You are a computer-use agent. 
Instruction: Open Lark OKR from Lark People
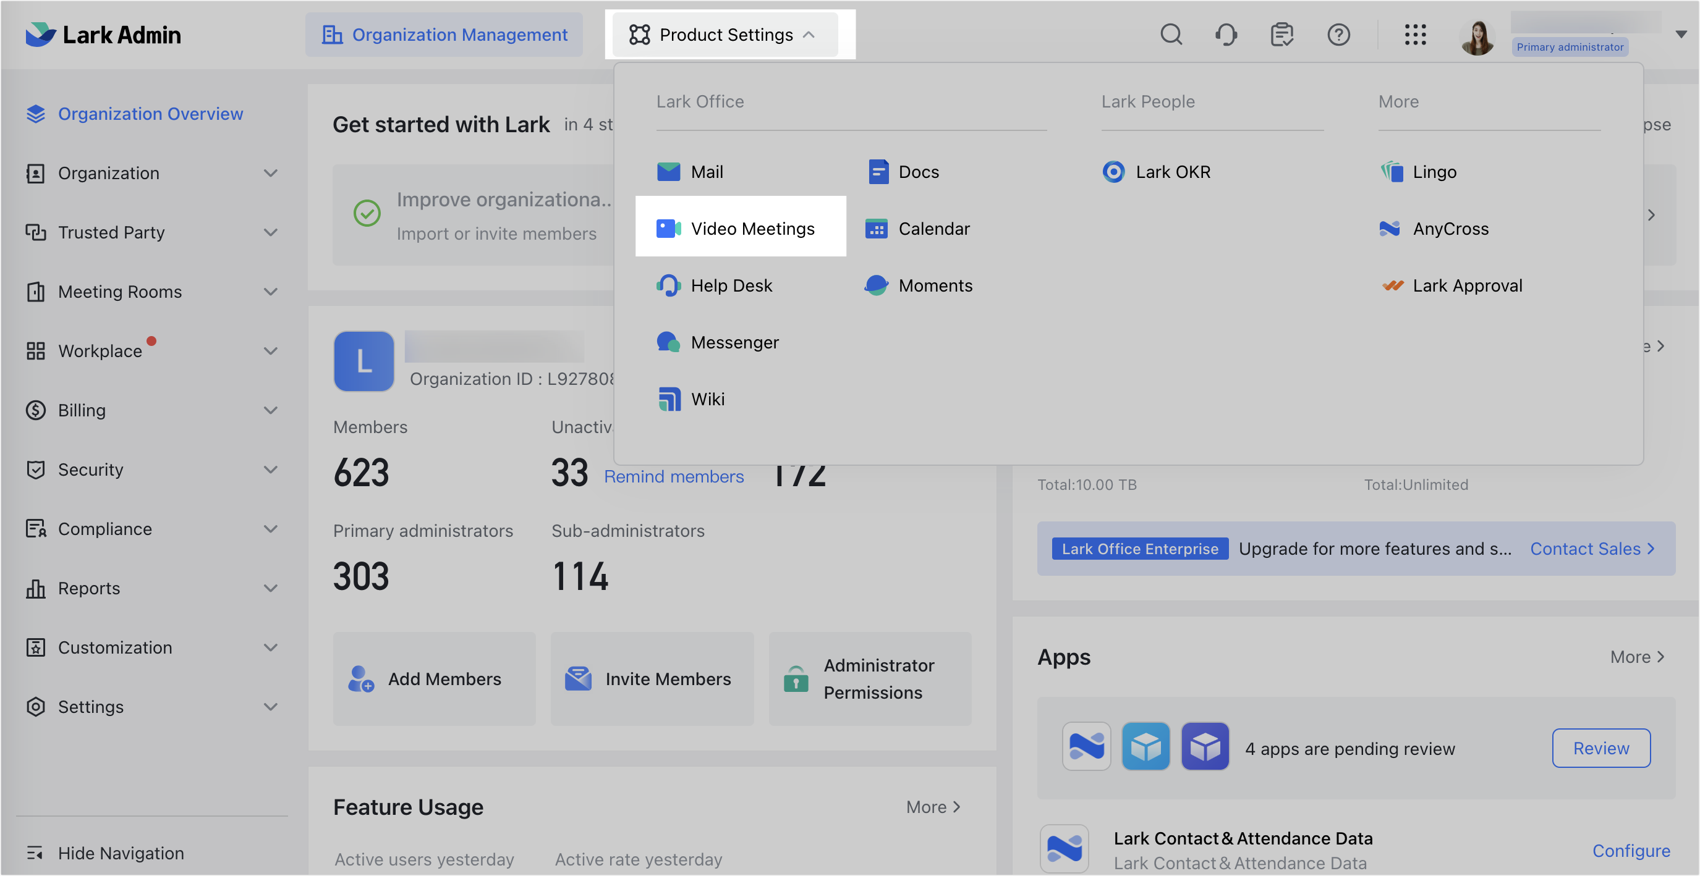1156,172
